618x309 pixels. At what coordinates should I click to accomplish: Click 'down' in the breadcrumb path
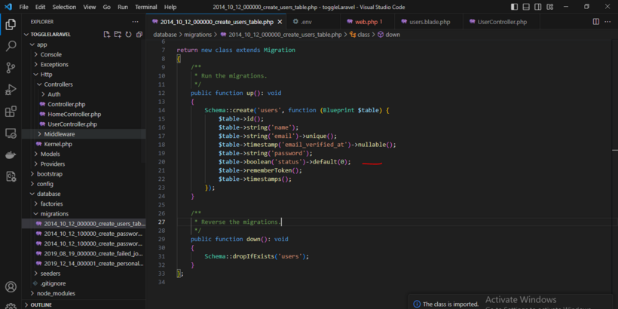point(393,35)
